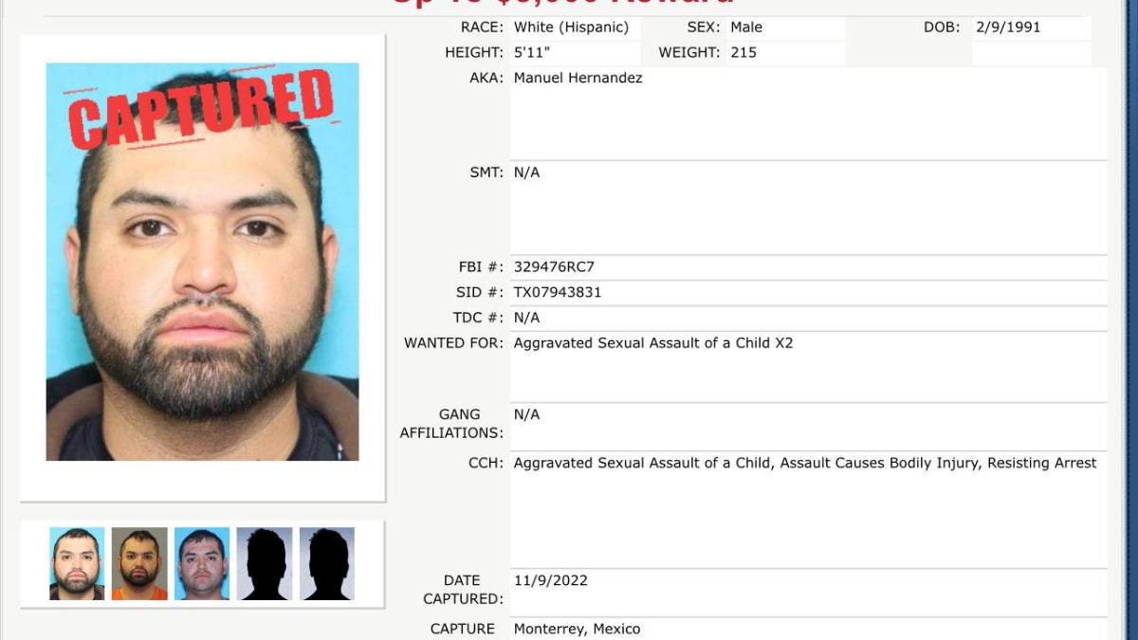Click the large photo stamped CAPTURED

[202, 262]
